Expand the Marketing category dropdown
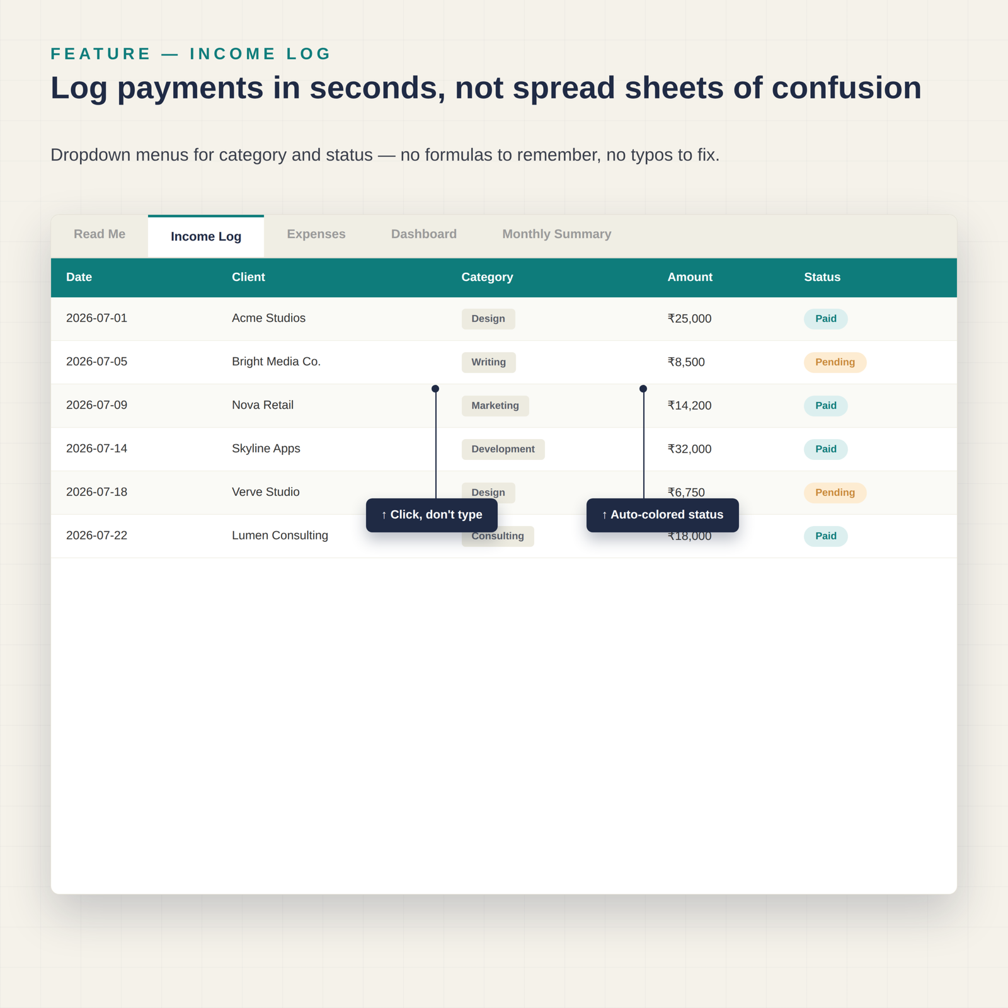 click(495, 406)
